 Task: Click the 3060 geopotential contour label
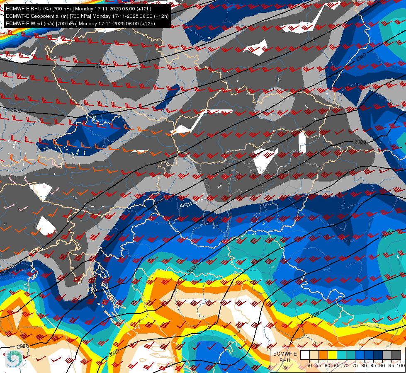316,315
